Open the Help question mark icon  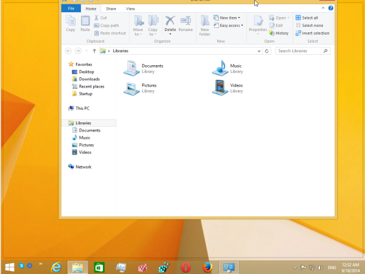pyautogui.click(x=330, y=8)
